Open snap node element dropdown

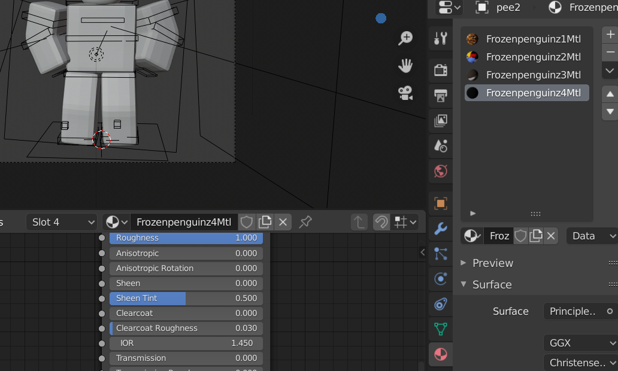[405, 222]
